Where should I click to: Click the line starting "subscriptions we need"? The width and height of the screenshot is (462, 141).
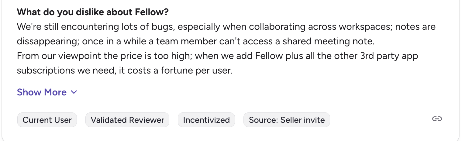(125, 71)
